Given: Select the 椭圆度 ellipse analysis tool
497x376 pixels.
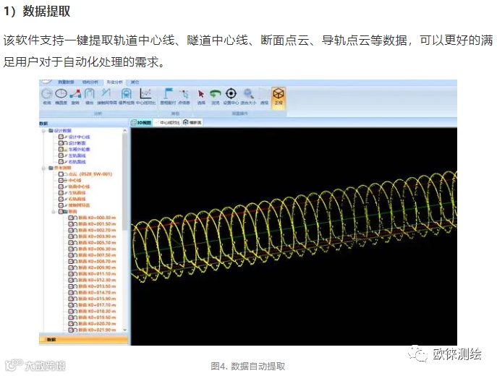Looking at the screenshot, I should click(61, 96).
